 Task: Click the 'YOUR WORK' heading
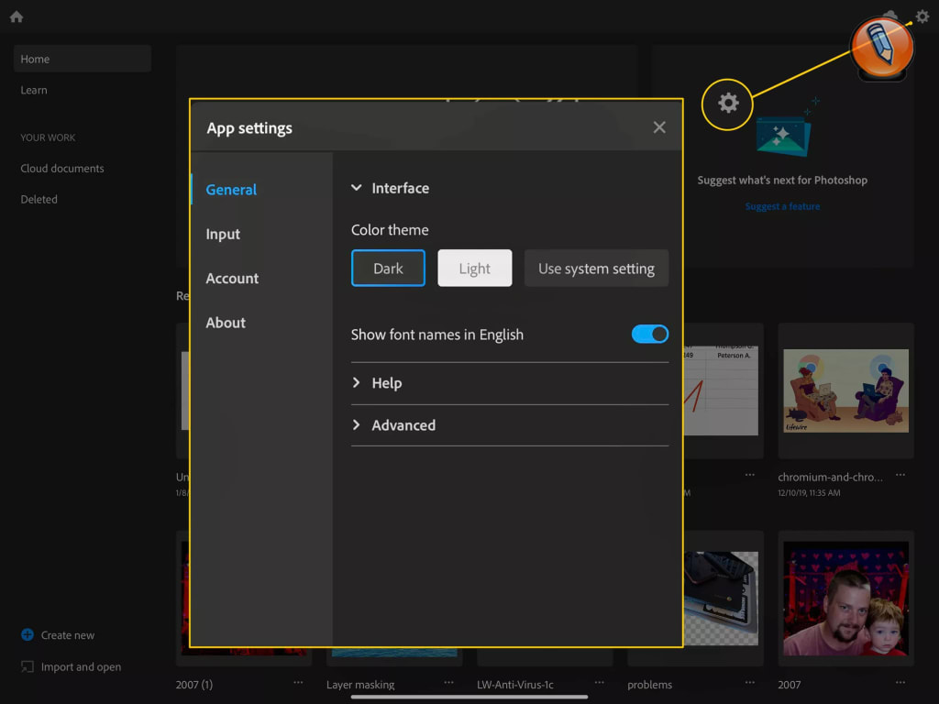[x=48, y=137]
